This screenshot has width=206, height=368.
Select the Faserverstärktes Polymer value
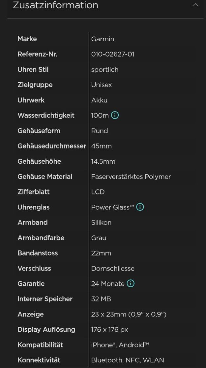(x=131, y=177)
